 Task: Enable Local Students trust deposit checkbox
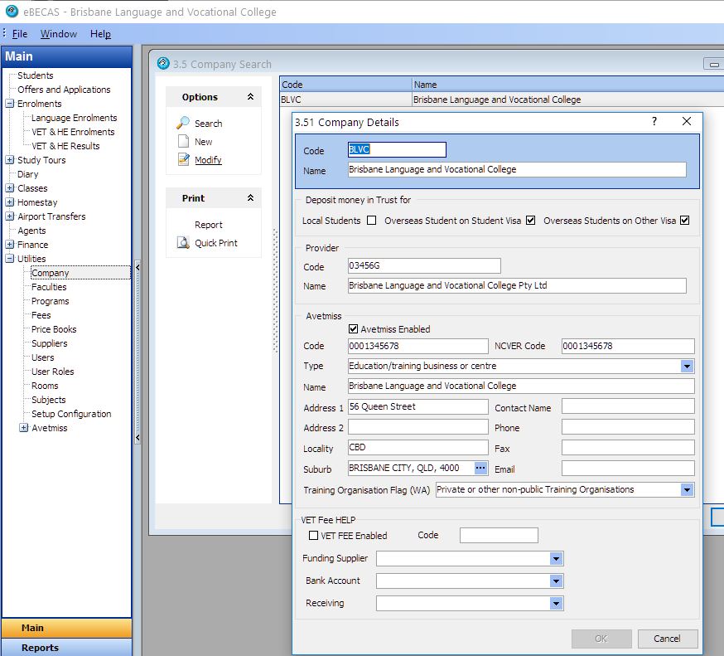click(372, 221)
